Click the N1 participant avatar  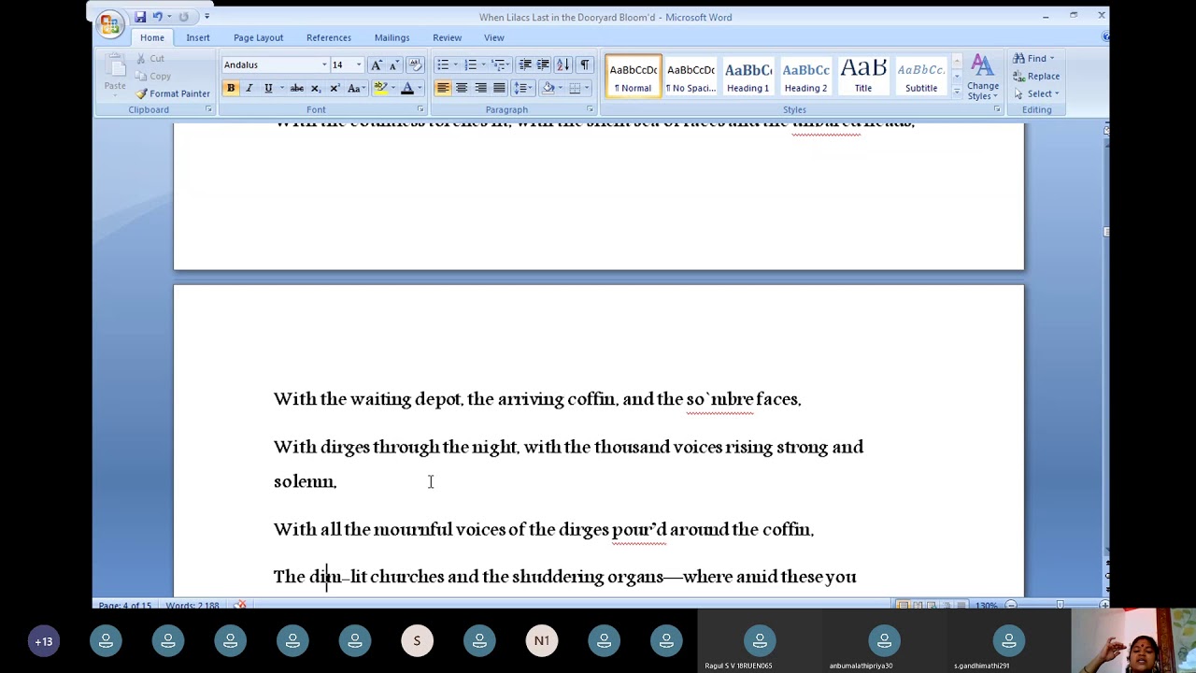pos(542,641)
